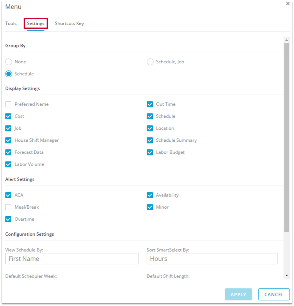Screen dimensions: 294x306
Task: Select the None group by option
Action: (x=9, y=62)
